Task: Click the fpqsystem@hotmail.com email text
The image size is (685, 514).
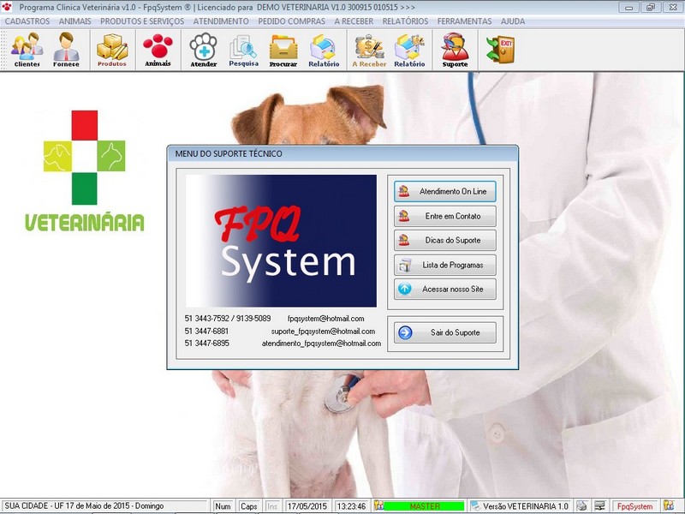Action: click(326, 319)
